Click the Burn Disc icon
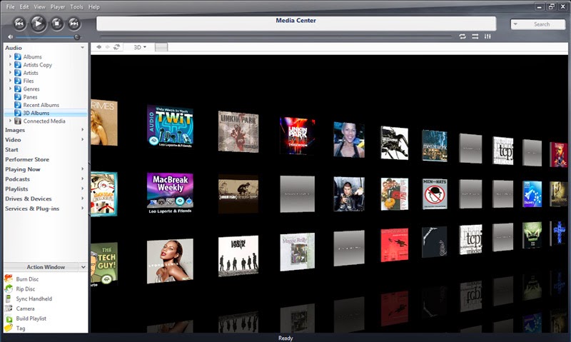571x342 pixels. pyautogui.click(x=9, y=279)
